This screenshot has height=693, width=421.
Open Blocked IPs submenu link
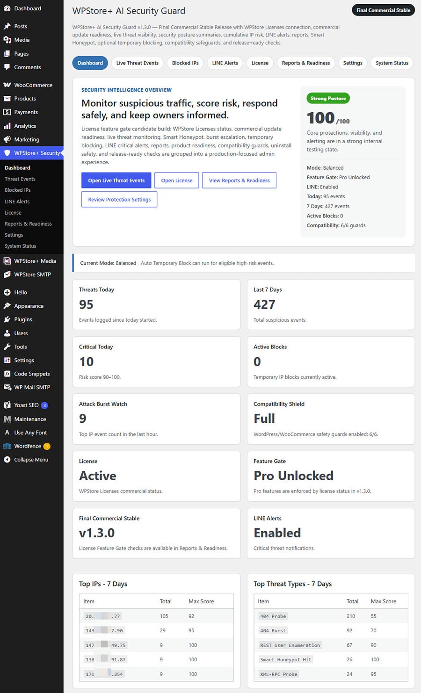tap(18, 190)
